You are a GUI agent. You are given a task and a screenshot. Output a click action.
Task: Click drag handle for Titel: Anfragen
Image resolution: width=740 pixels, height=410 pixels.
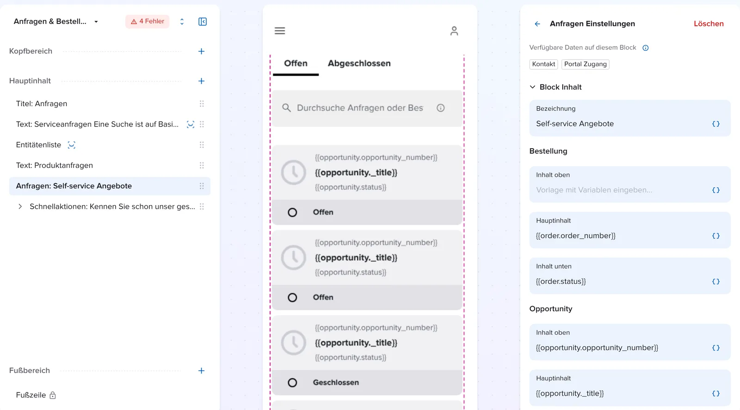pyautogui.click(x=202, y=104)
